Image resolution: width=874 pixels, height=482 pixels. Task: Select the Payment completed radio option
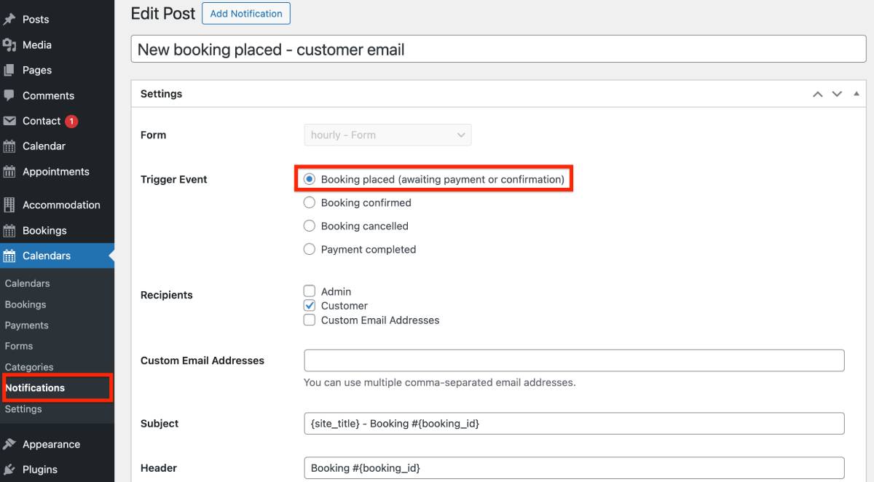(x=310, y=249)
